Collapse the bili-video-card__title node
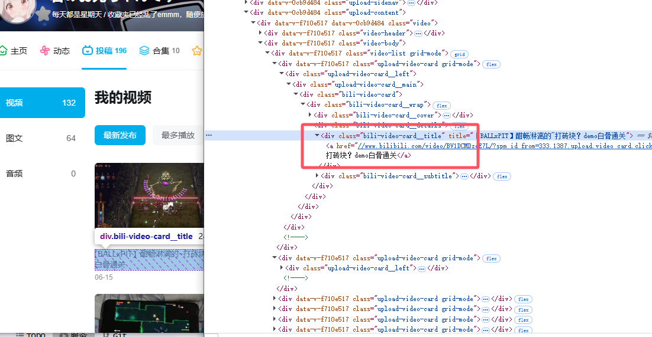Screen dimensions: 652x337 click(317, 136)
